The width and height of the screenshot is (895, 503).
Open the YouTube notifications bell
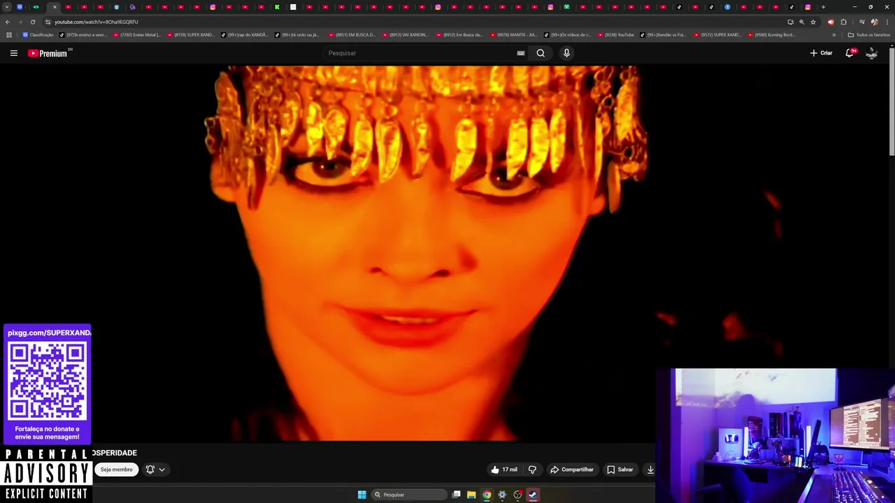pyautogui.click(x=850, y=53)
